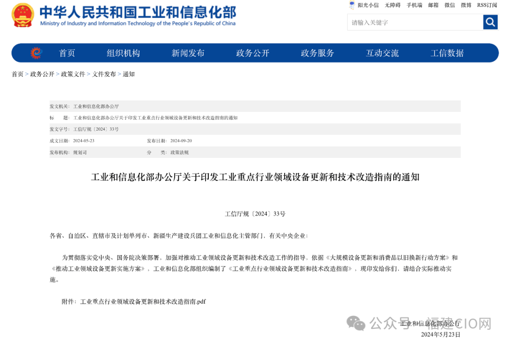The image size is (508, 344).
Task: Open the 无障碍 accessibility link
Action: point(392,5)
